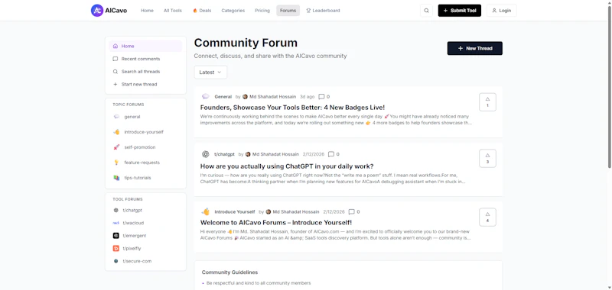Click the t/pixelfly logo icon
This screenshot has height=290, width=612.
(116, 248)
